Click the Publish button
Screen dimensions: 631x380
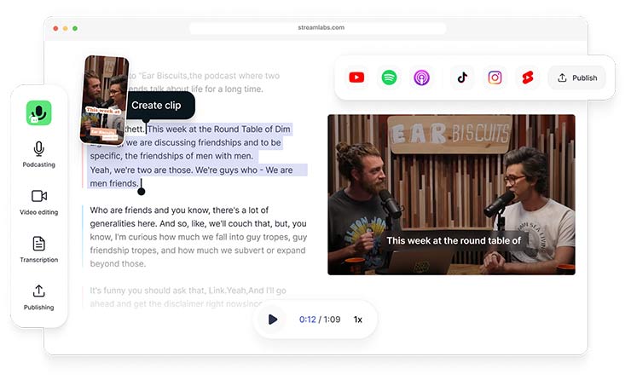[x=577, y=78]
